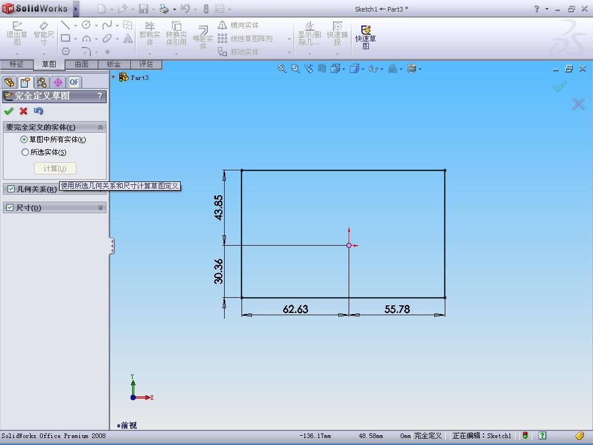Click the Offset Entities (等距实体) tool
This screenshot has width=593, height=445.
pos(203,37)
